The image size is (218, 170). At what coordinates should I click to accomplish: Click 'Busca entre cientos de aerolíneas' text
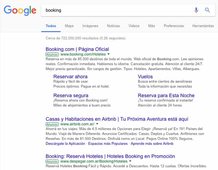(x=165, y=81)
